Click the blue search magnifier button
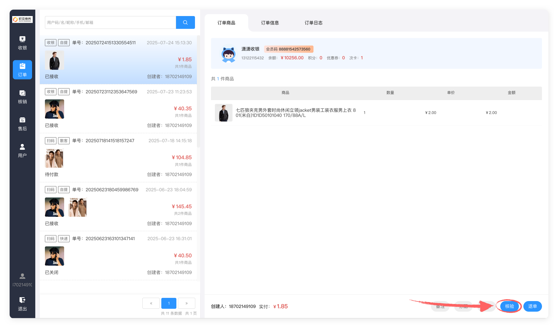 coord(185,22)
